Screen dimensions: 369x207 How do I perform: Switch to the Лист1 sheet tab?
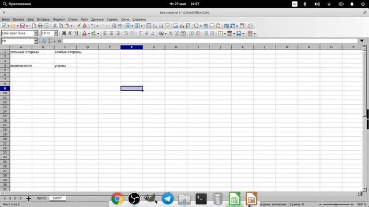(x=42, y=198)
